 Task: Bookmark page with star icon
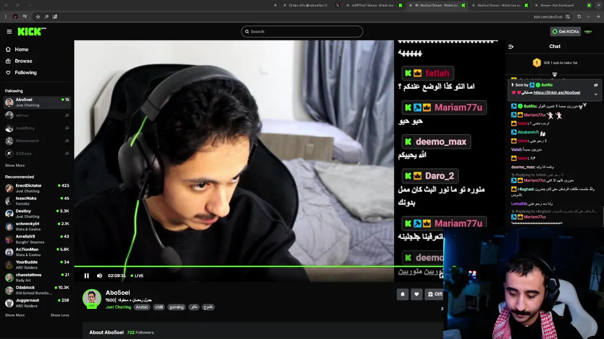tap(38, 16)
